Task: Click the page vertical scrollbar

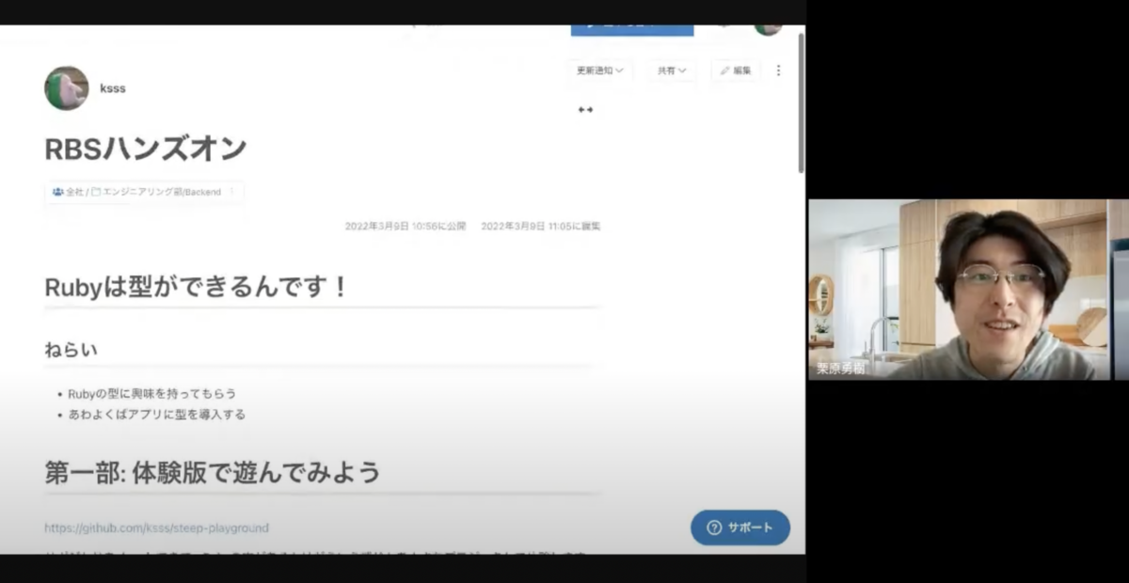Action: (802, 103)
